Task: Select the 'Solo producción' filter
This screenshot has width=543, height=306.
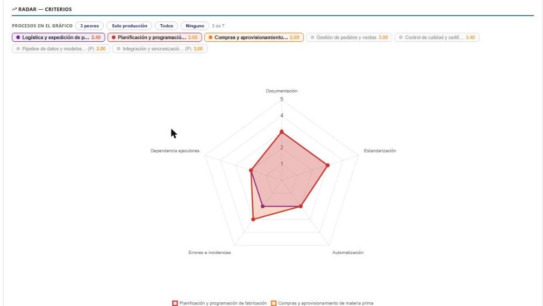Action: (x=129, y=26)
